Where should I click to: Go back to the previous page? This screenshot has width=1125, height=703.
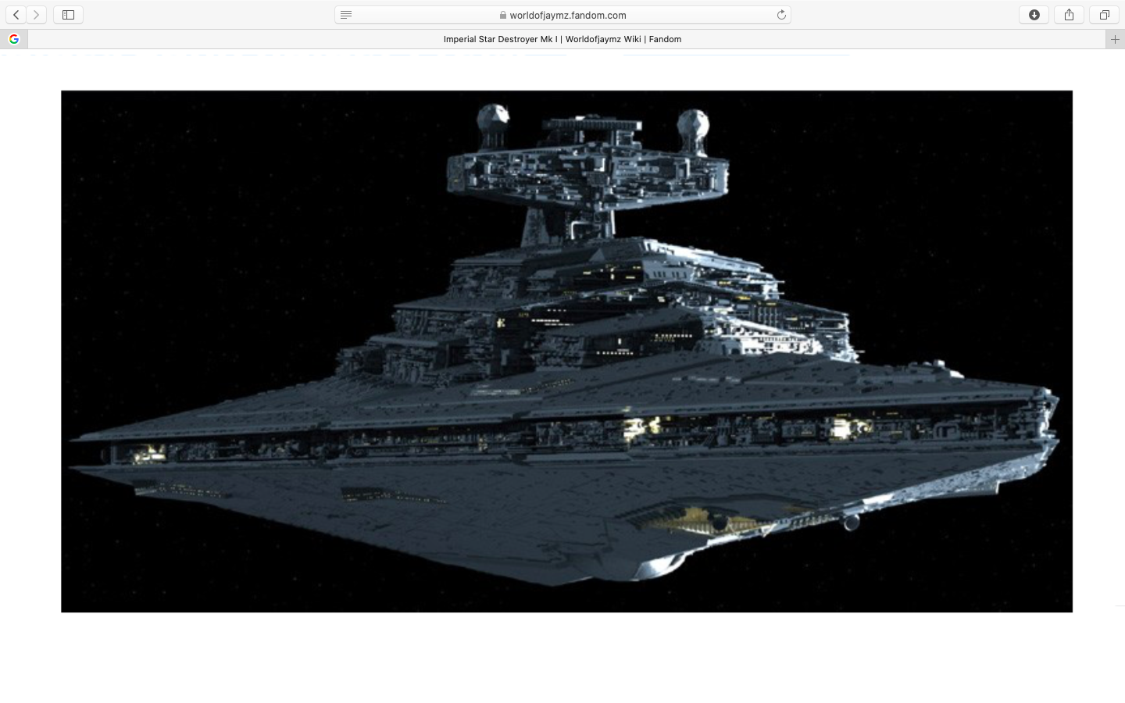[16, 15]
